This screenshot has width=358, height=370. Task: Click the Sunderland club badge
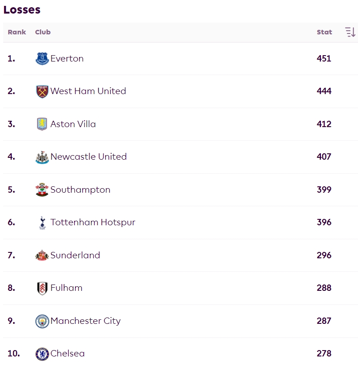42,255
